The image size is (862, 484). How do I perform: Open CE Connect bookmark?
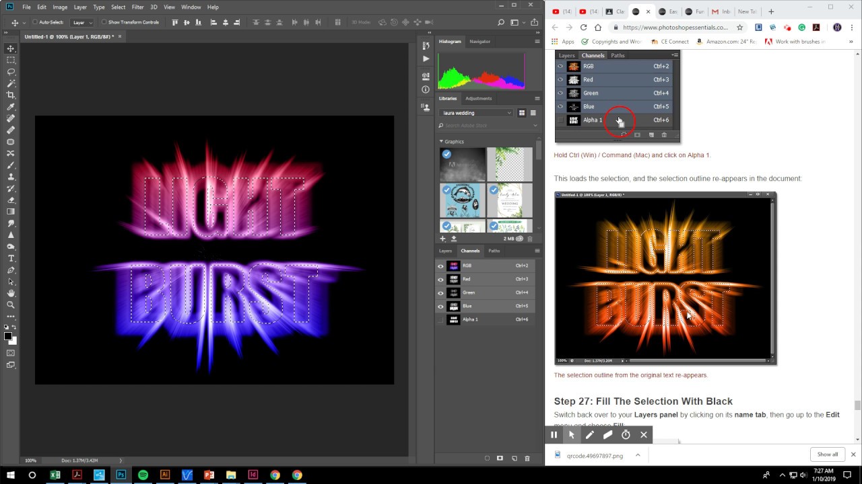[669, 42]
